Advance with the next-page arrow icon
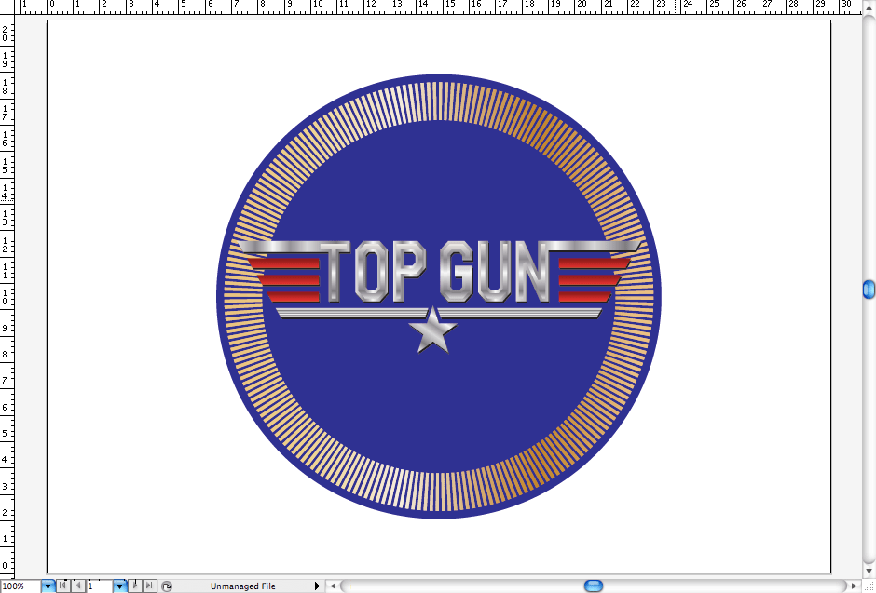876x593 pixels. pyautogui.click(x=134, y=586)
